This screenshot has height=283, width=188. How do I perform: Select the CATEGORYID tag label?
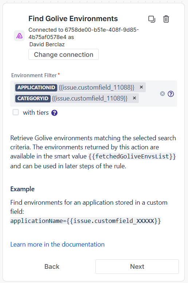(x=33, y=98)
